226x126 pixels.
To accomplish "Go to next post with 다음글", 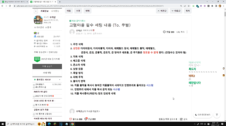I will point(176,11).
